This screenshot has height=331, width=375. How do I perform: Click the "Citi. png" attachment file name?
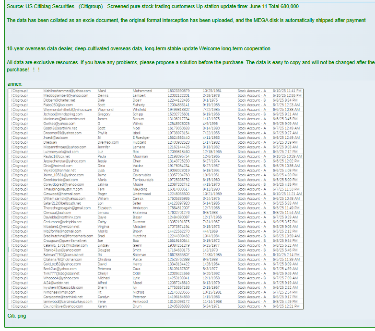pyautogui.click(x=17, y=316)
